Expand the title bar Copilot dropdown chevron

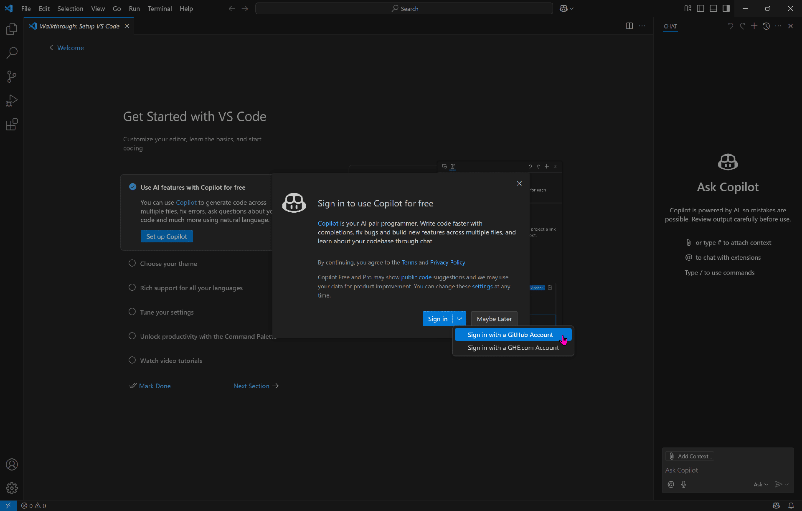[x=571, y=8]
